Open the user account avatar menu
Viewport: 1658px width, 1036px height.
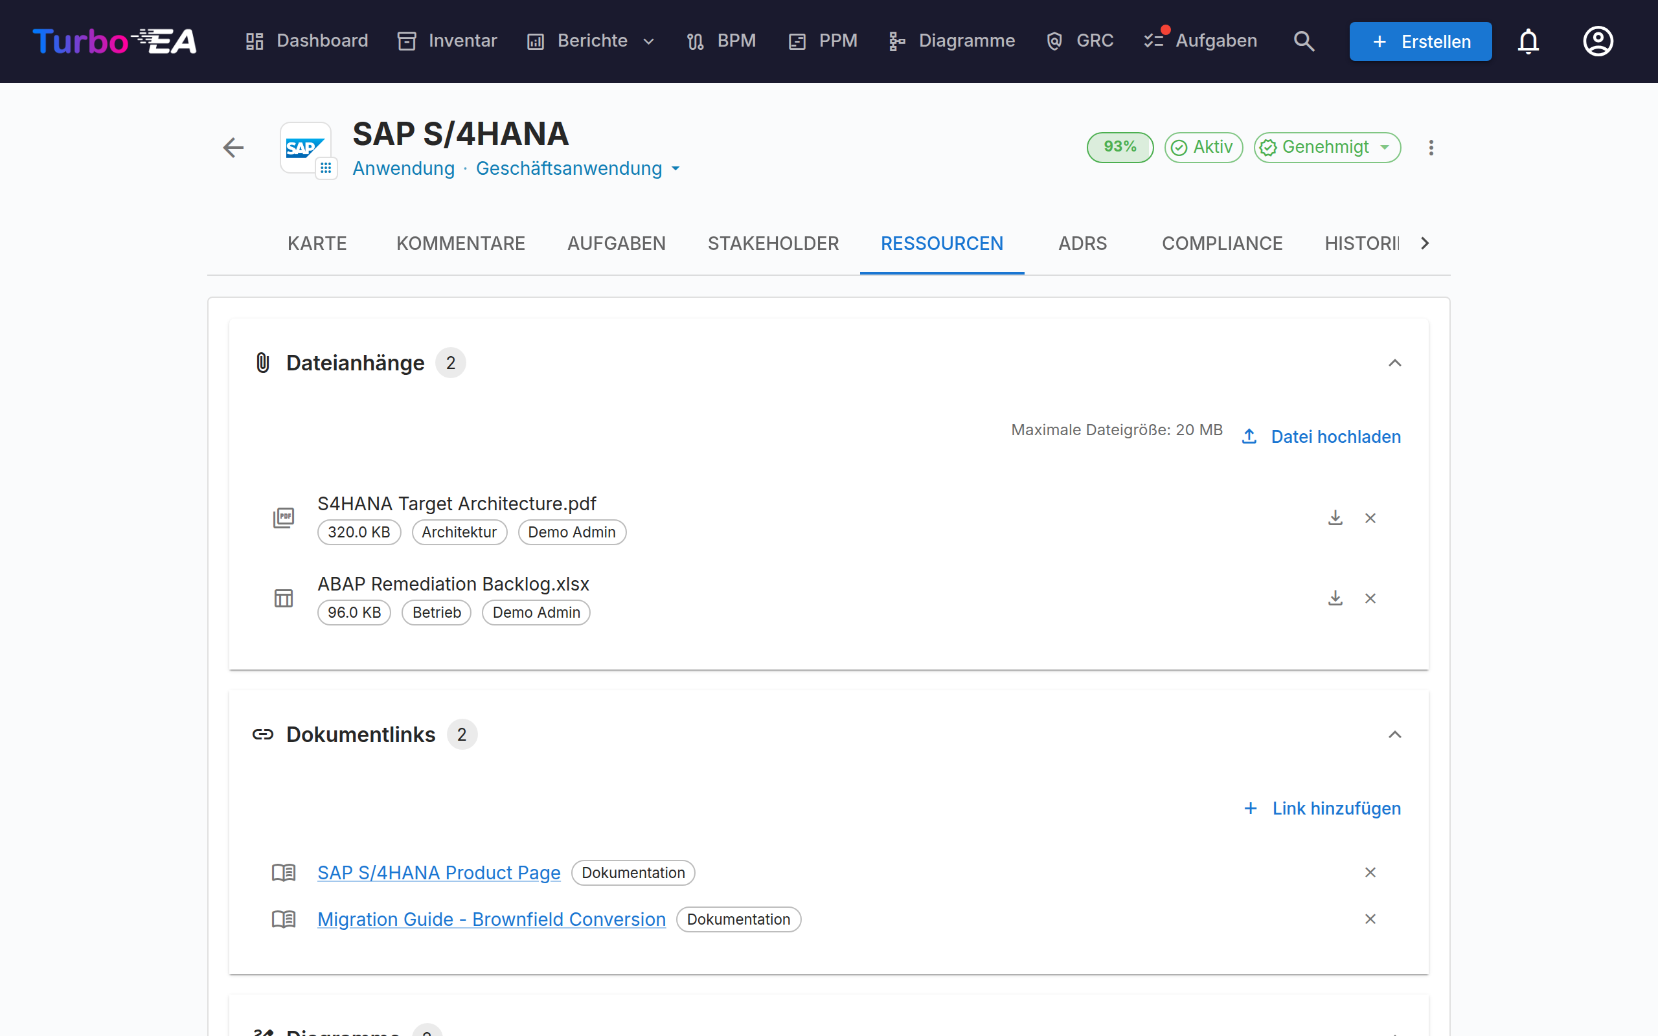[1598, 41]
